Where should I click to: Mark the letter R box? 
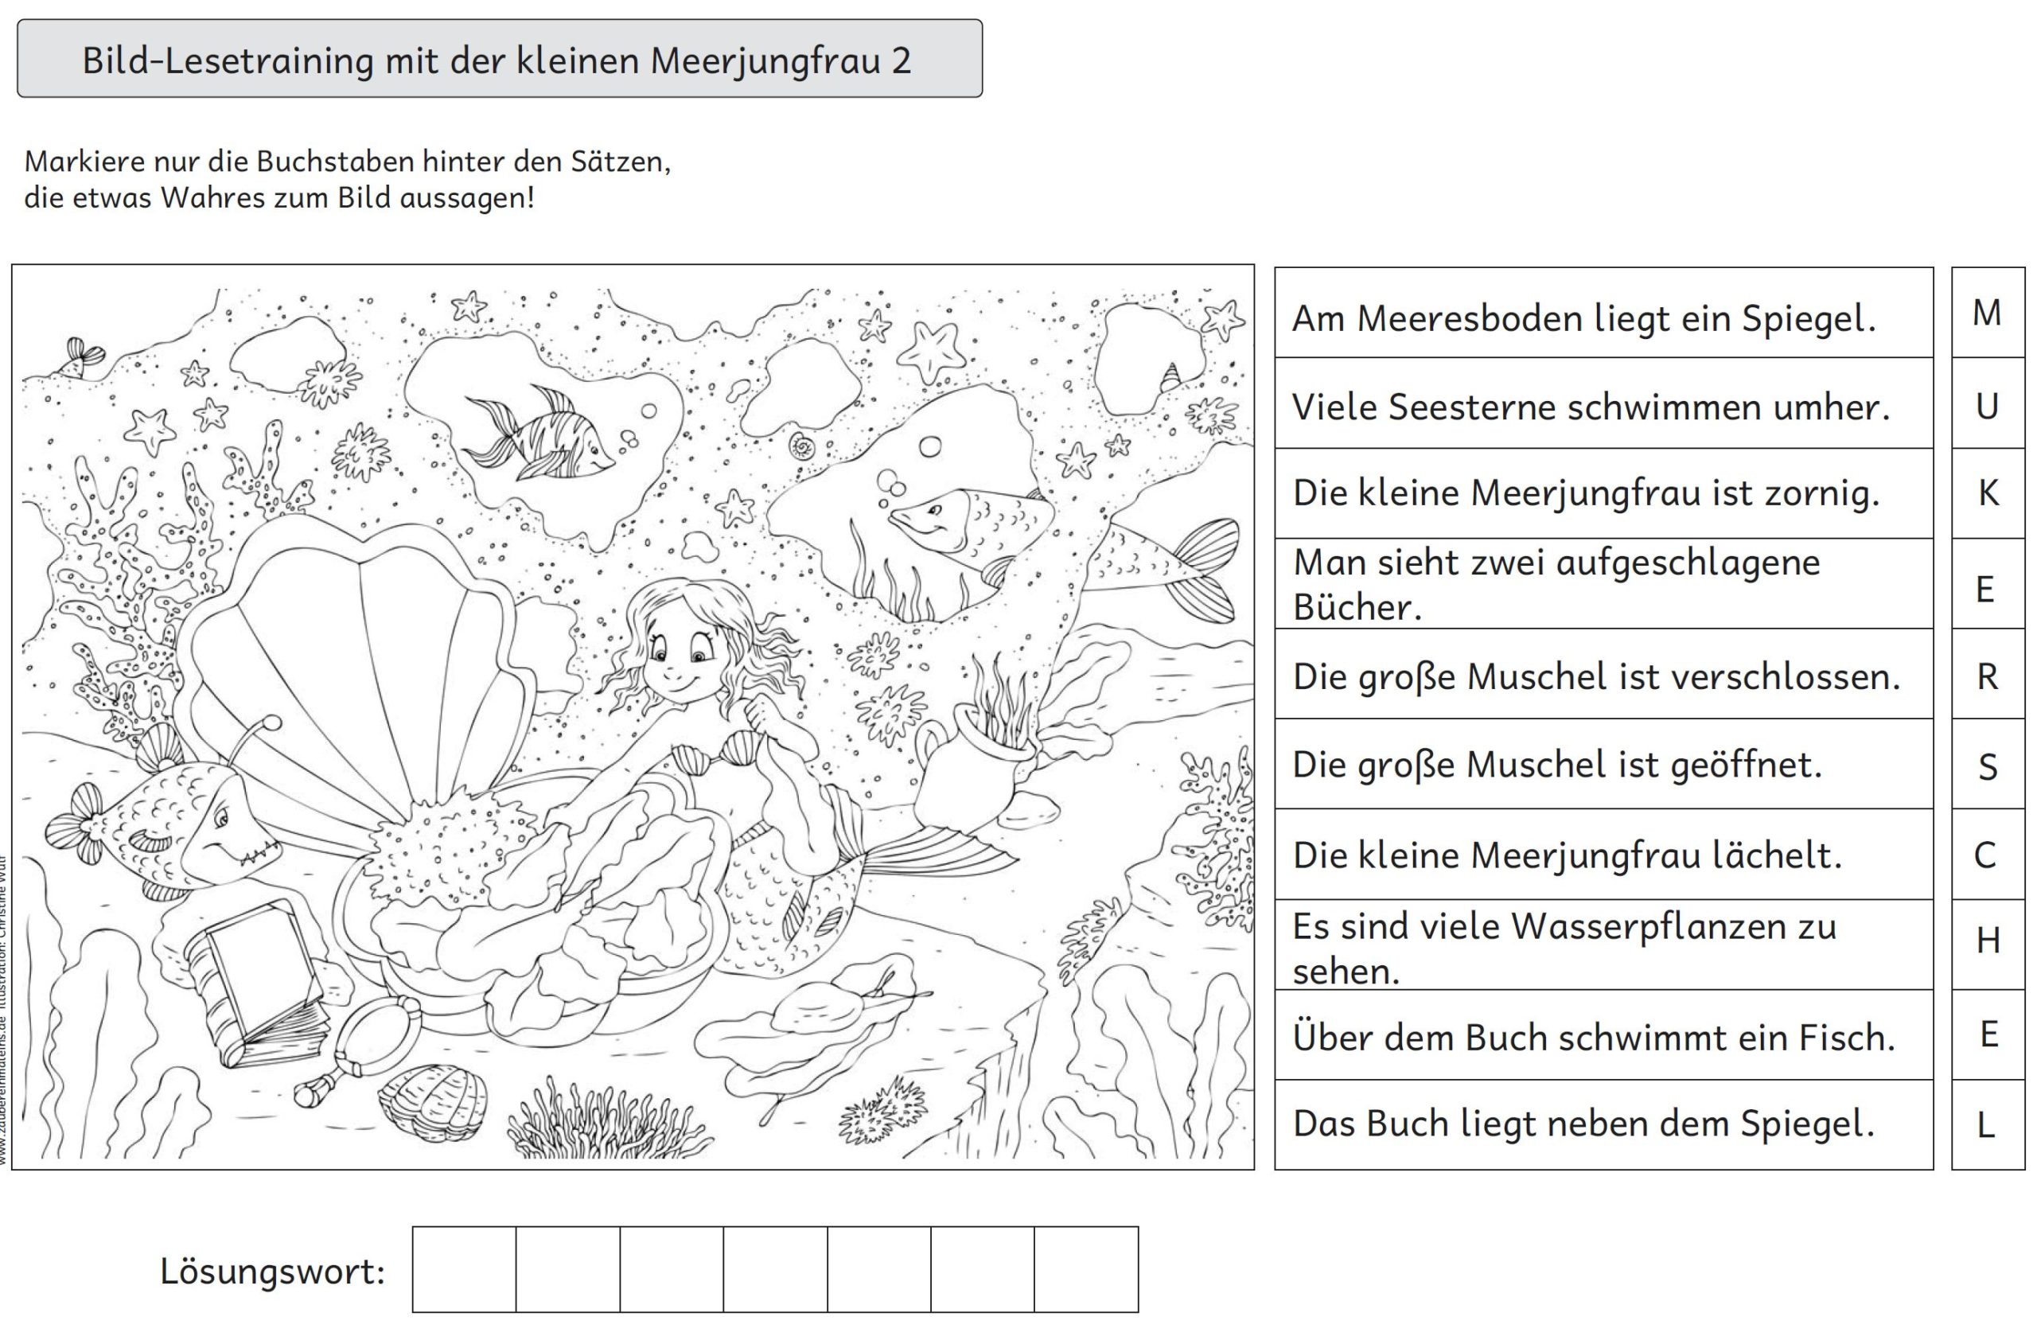[x=1988, y=675]
